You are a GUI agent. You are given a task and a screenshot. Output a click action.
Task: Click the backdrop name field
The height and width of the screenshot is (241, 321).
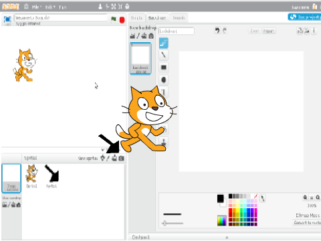click(x=177, y=31)
